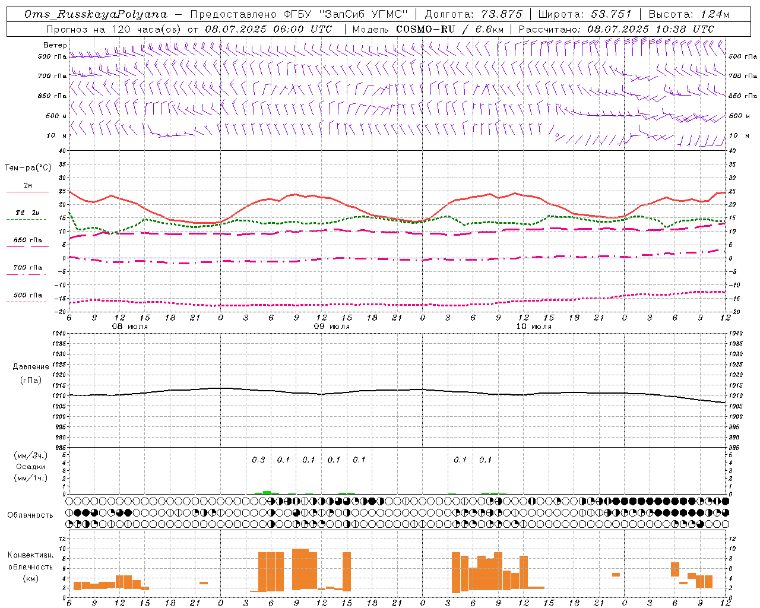The width and height of the screenshot is (760, 608).
Task: Click the station title Oms_RusskayaPolyana
Action: [x=96, y=14]
